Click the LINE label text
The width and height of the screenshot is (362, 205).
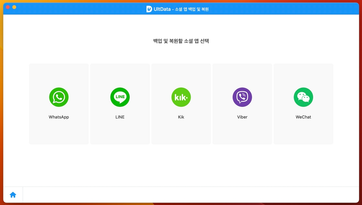[120, 117]
